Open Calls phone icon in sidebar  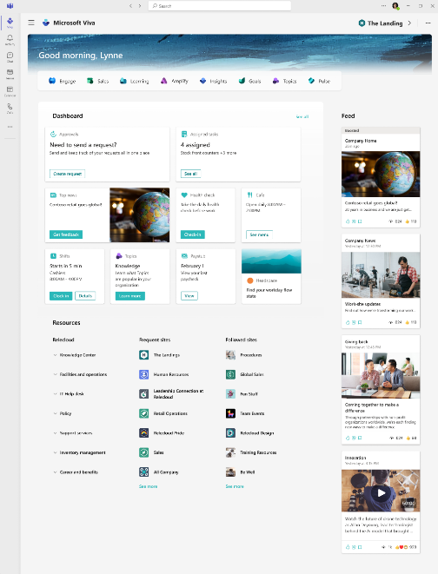point(10,108)
